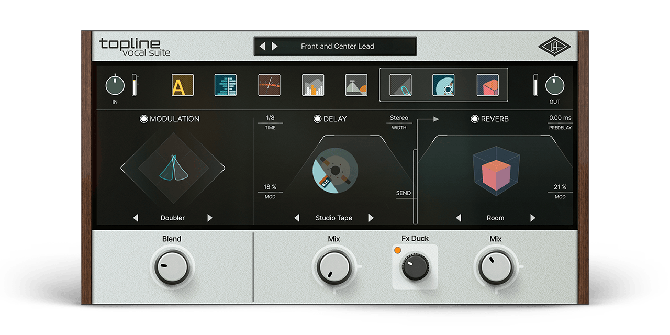Toggle the Modulation section on or off
This screenshot has height=335, width=670.
[x=143, y=119]
